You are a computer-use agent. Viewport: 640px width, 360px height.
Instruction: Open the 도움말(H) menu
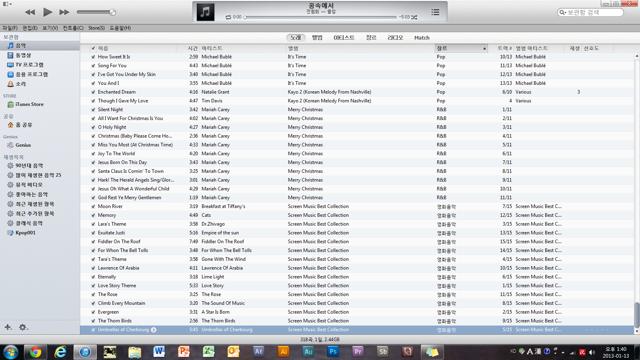point(120,28)
